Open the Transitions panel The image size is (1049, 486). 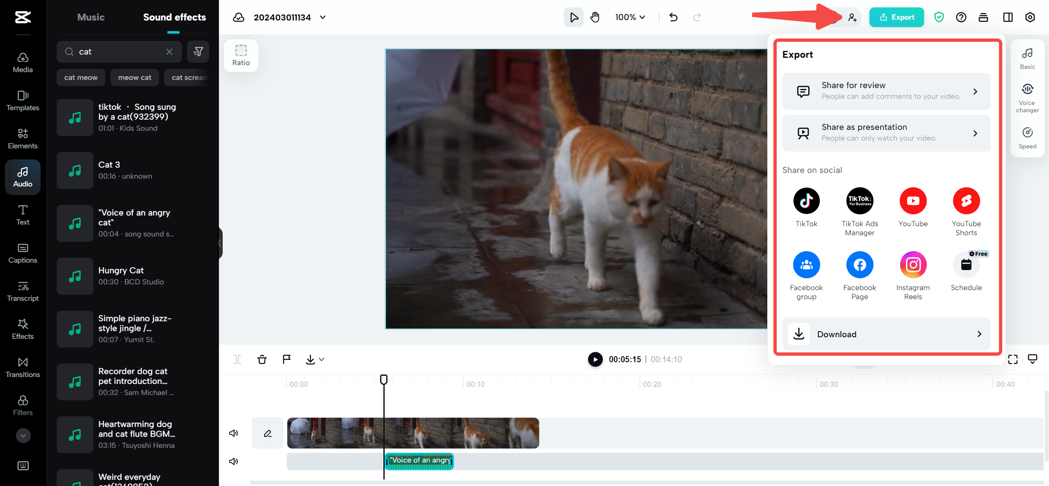pos(23,367)
